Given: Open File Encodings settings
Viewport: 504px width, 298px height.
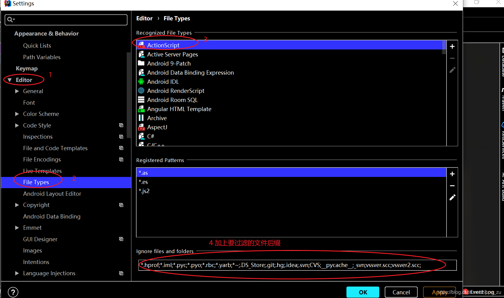Looking at the screenshot, I should pyautogui.click(x=42, y=160).
